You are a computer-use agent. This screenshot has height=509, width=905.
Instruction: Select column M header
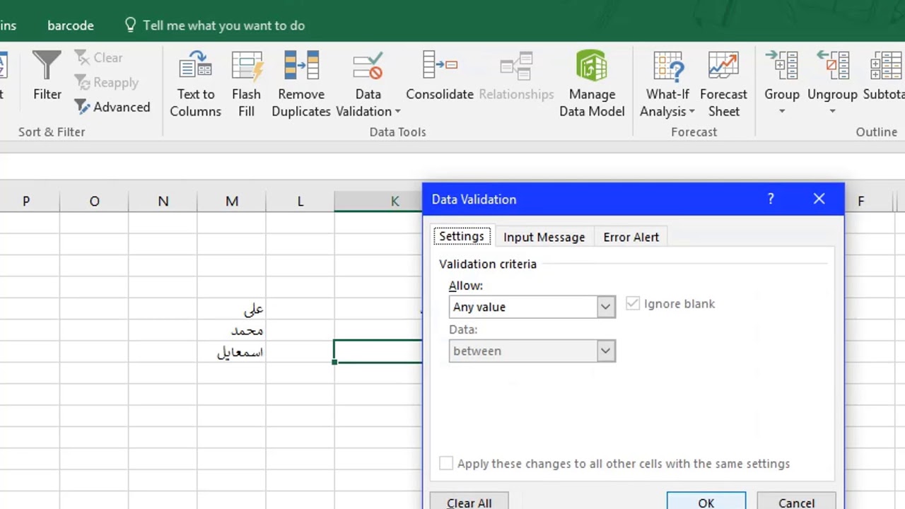point(232,201)
